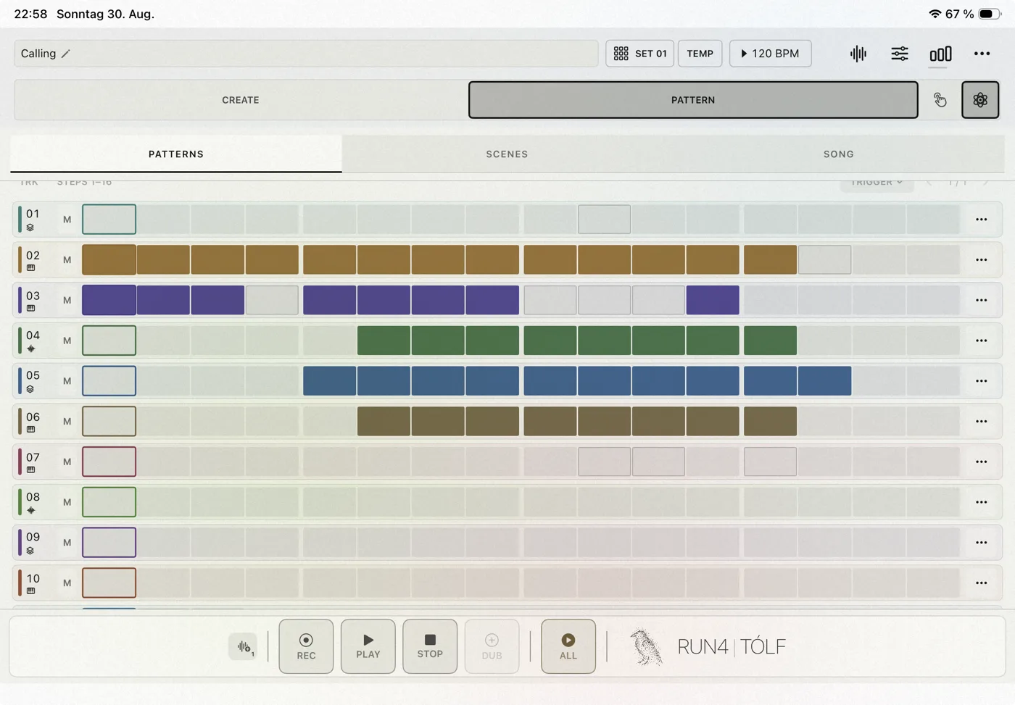The height and width of the screenshot is (705, 1015).
Task: Mute track 09
Action: 67,543
